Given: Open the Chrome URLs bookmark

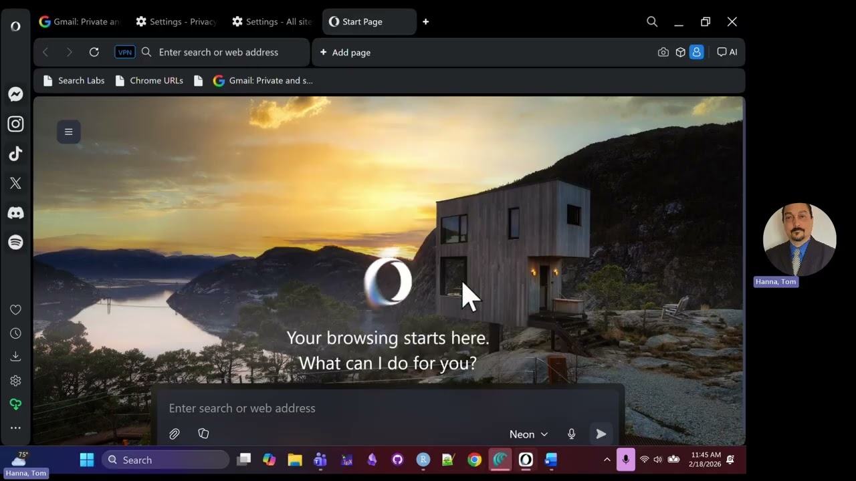Looking at the screenshot, I should coord(149,81).
